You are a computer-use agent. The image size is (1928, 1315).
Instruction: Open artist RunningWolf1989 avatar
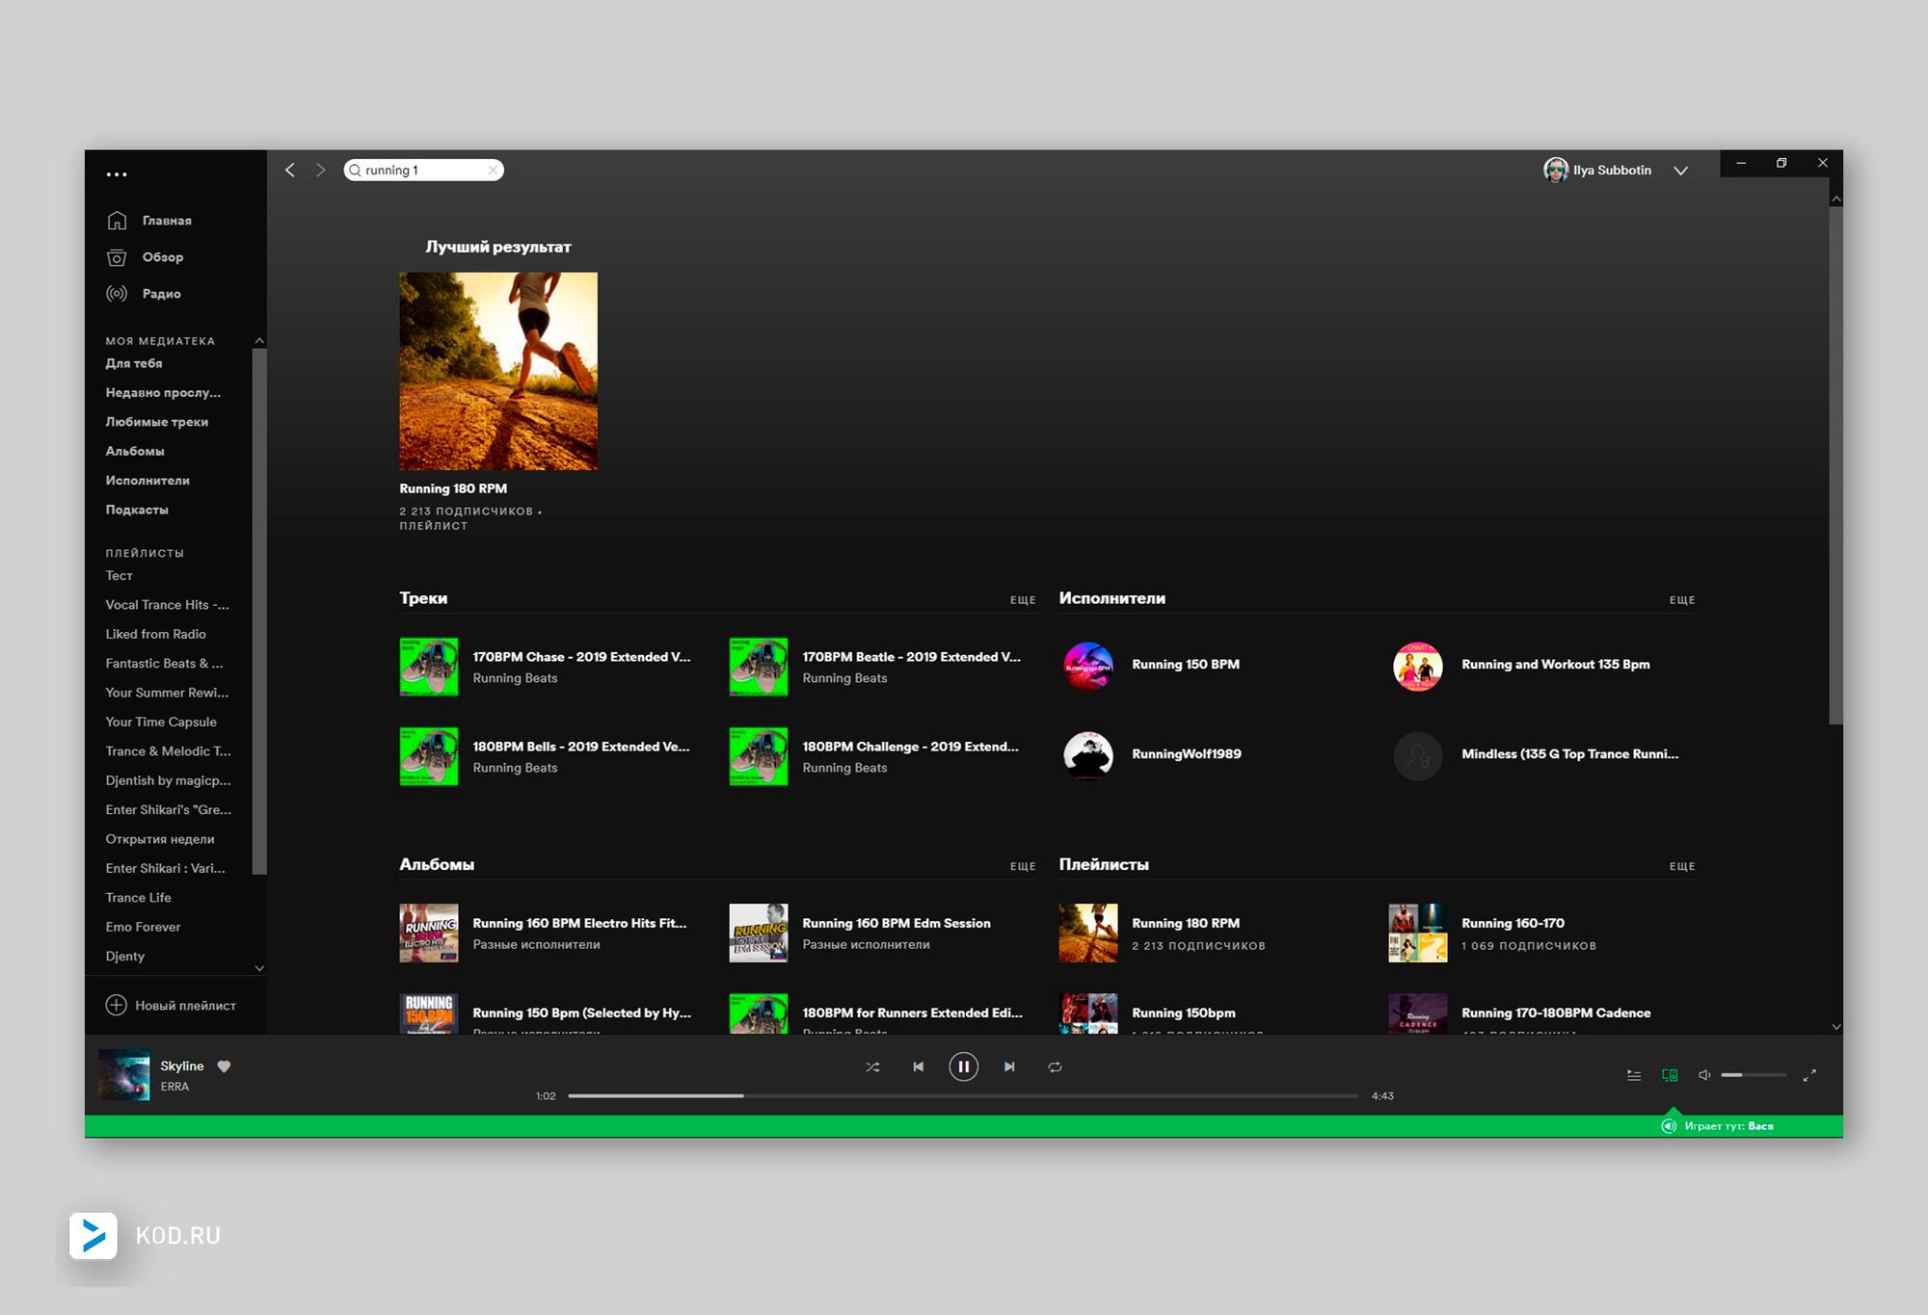1088,755
